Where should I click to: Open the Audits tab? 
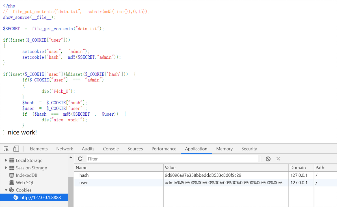click(88, 149)
